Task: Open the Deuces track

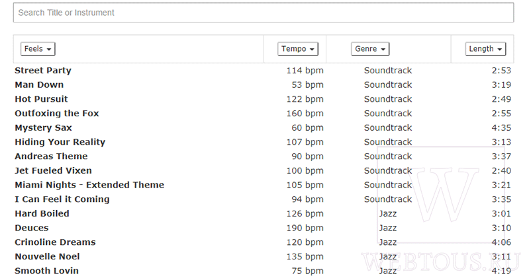Action: click(31, 228)
